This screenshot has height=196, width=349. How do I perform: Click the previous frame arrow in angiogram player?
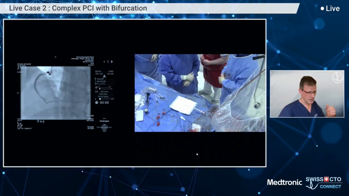pos(104,62)
